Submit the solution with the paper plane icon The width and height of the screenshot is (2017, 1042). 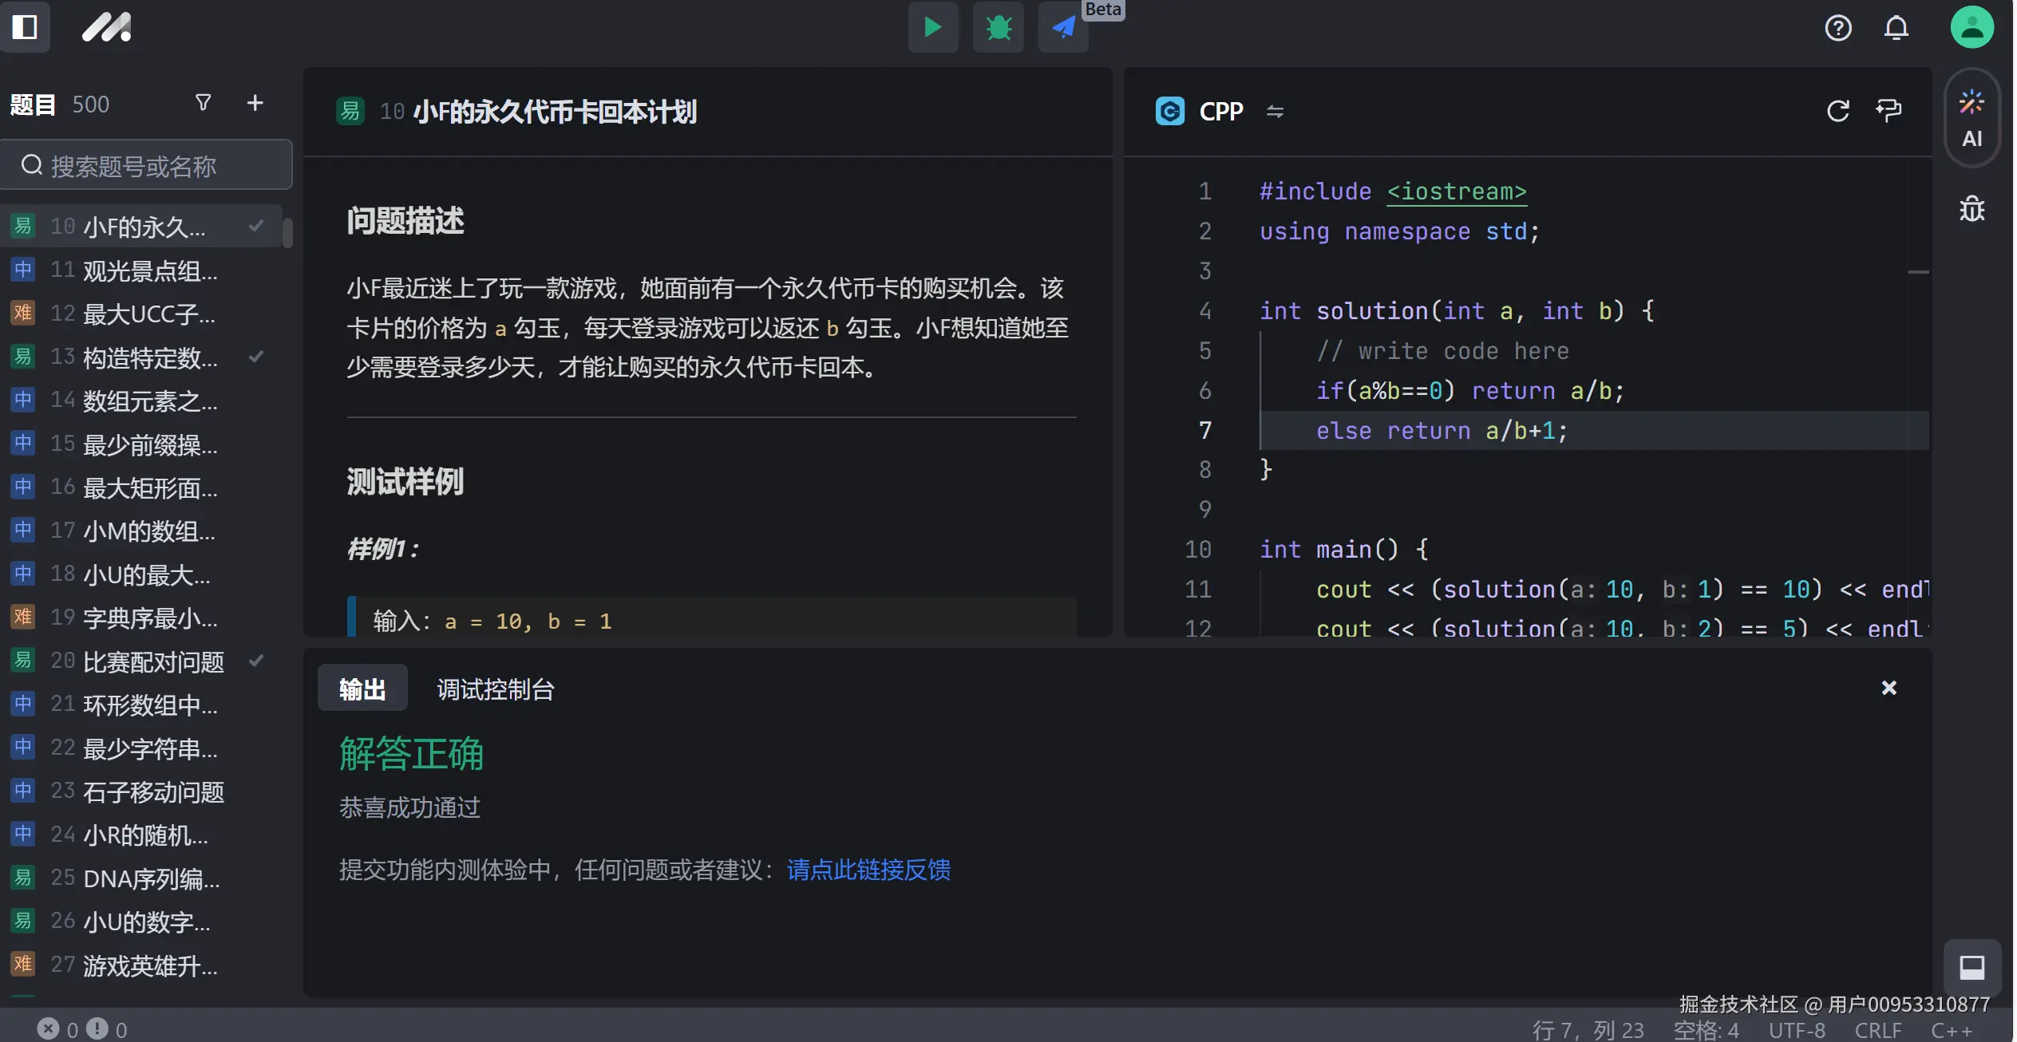point(1063,27)
